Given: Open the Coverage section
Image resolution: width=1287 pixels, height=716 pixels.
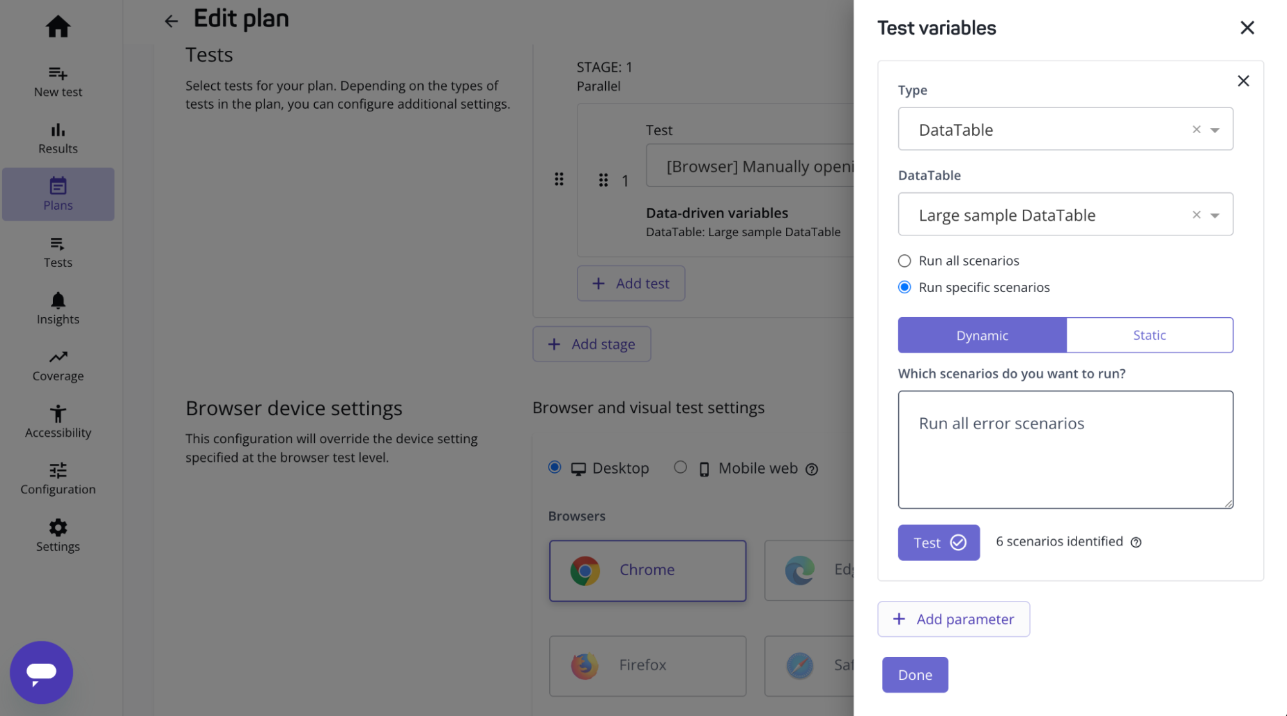Looking at the screenshot, I should [58, 364].
